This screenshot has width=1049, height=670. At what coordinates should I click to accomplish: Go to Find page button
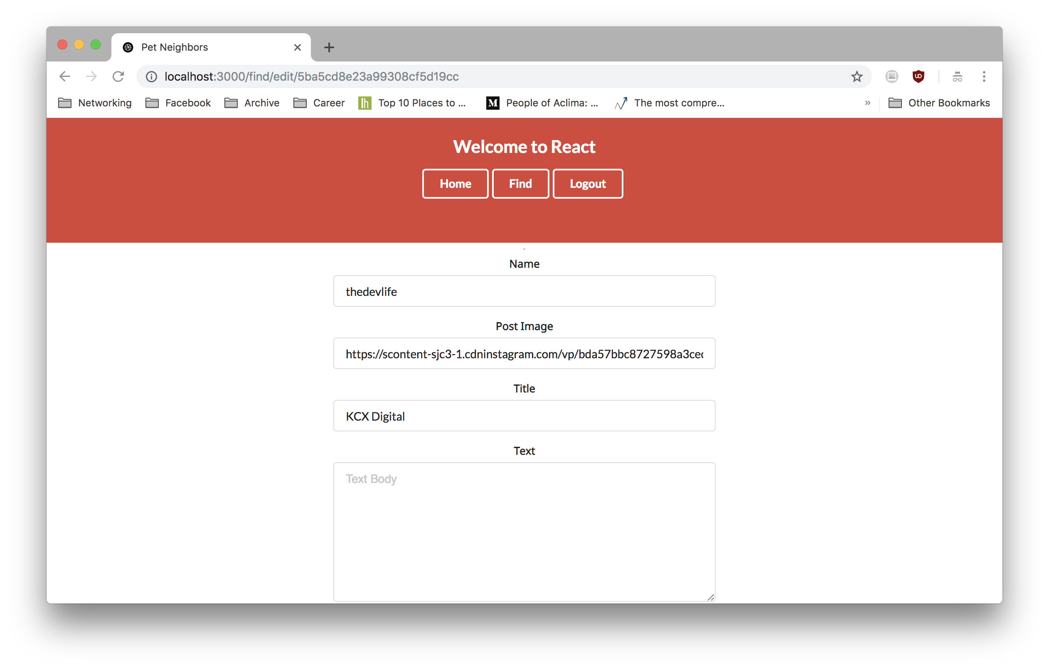pos(520,184)
